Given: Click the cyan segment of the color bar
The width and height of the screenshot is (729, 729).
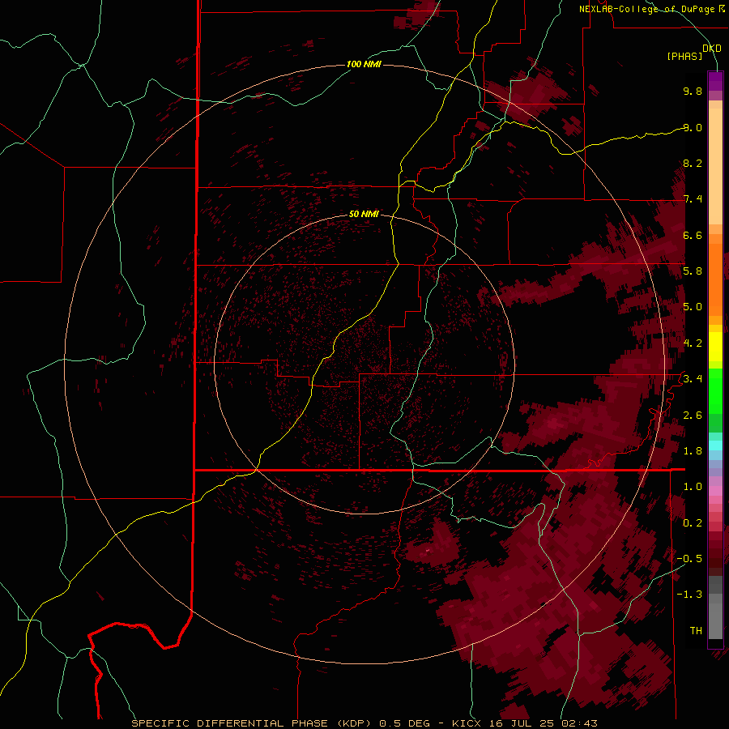Looking at the screenshot, I should [715, 446].
